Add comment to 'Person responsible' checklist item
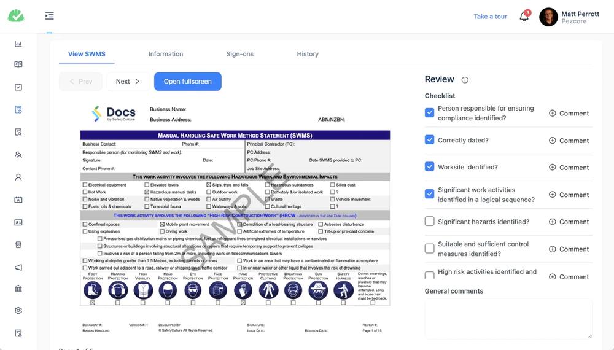 pyautogui.click(x=569, y=113)
